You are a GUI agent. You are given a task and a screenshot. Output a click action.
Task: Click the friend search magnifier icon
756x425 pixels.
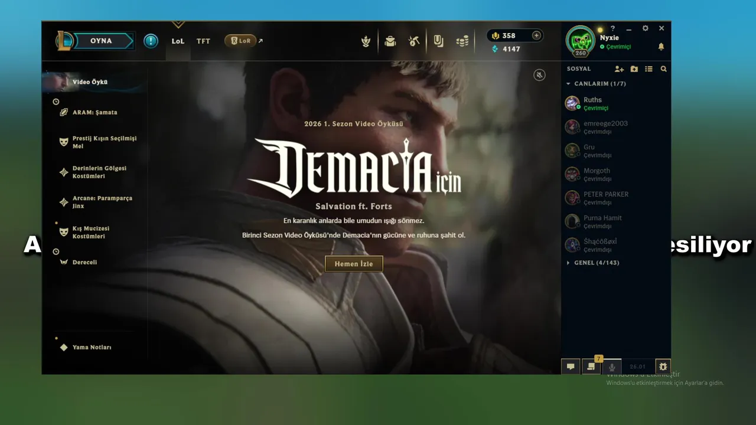point(663,69)
